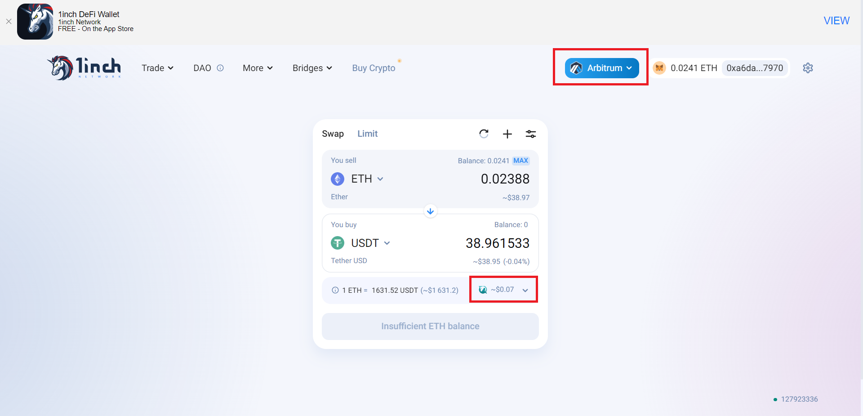Close the 1inch DeFi Wallet app banner
Viewport: 863px width, 416px height.
pos(9,21)
